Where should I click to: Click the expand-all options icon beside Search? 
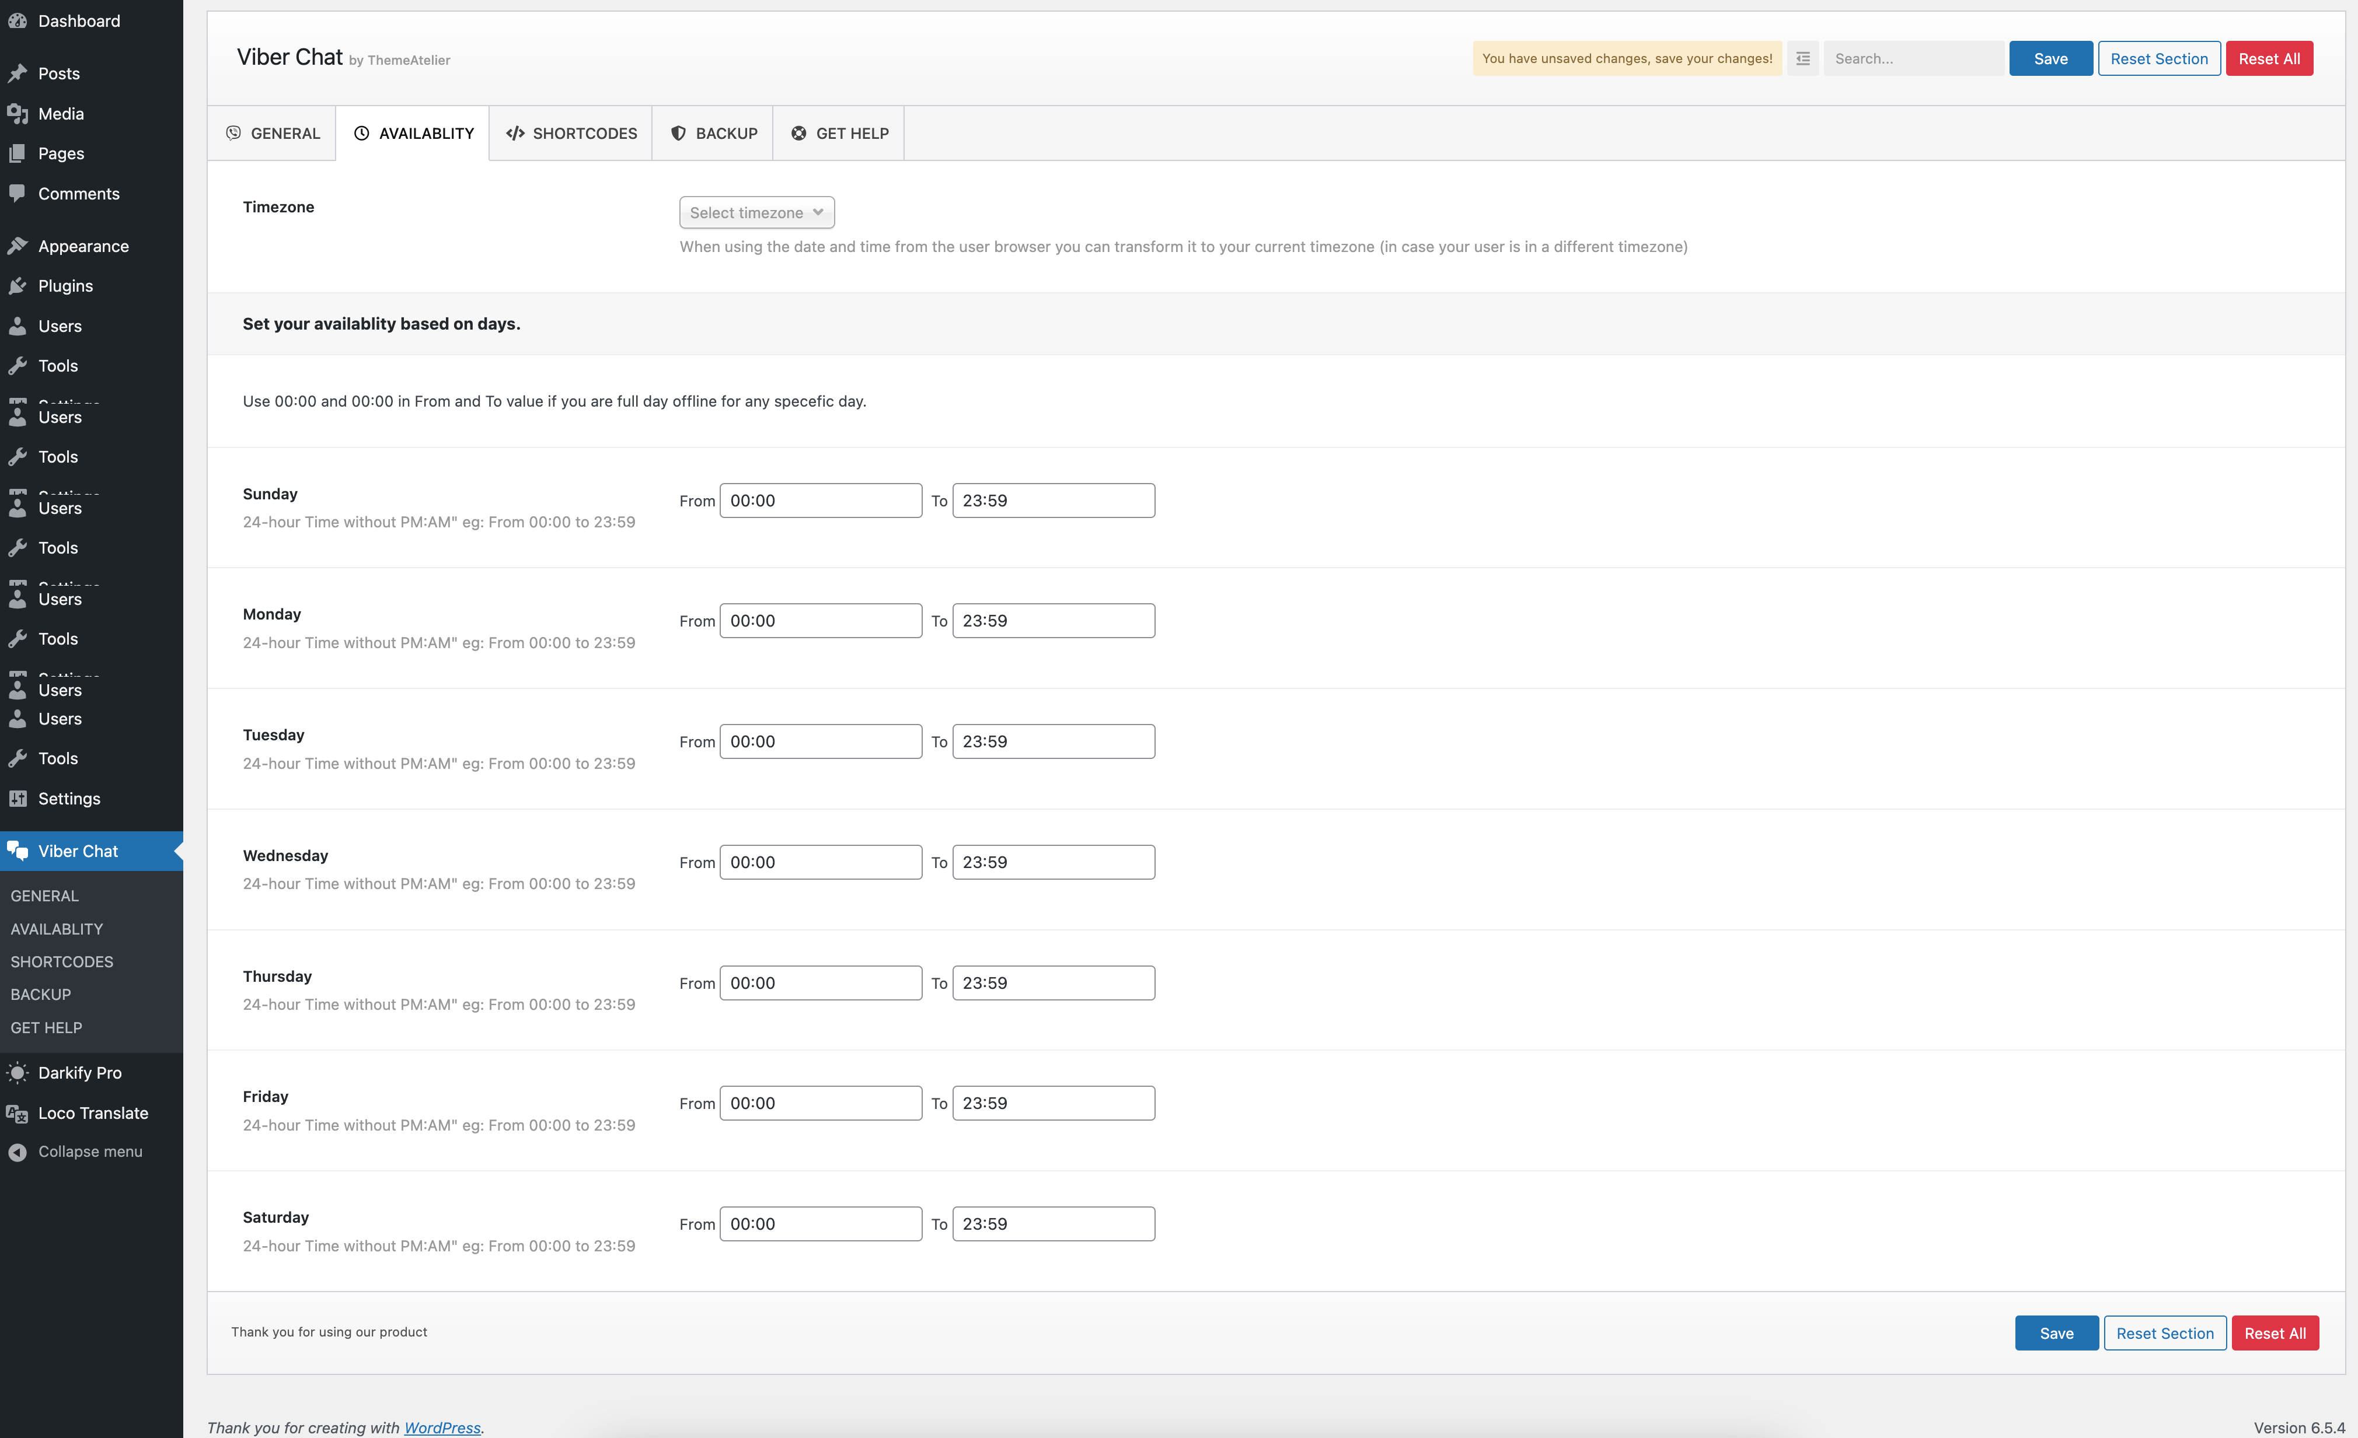click(1802, 58)
